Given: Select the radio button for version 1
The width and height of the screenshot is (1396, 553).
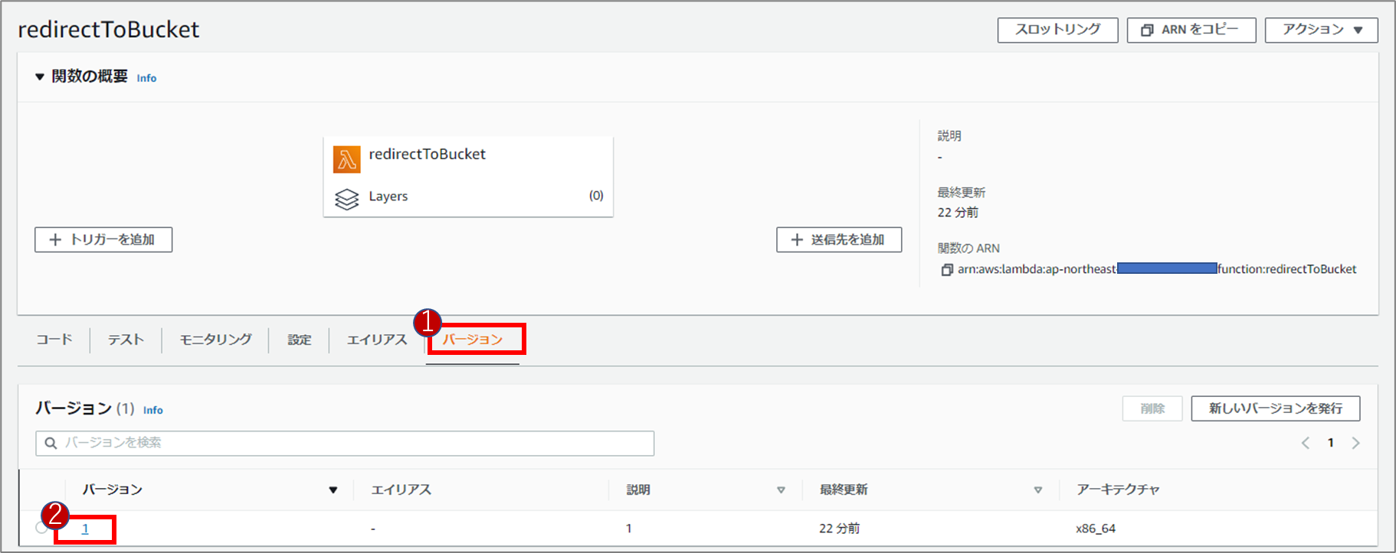Looking at the screenshot, I should pyautogui.click(x=41, y=528).
